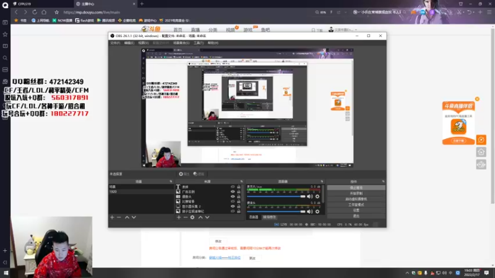Reload the Douyu page

35,12
